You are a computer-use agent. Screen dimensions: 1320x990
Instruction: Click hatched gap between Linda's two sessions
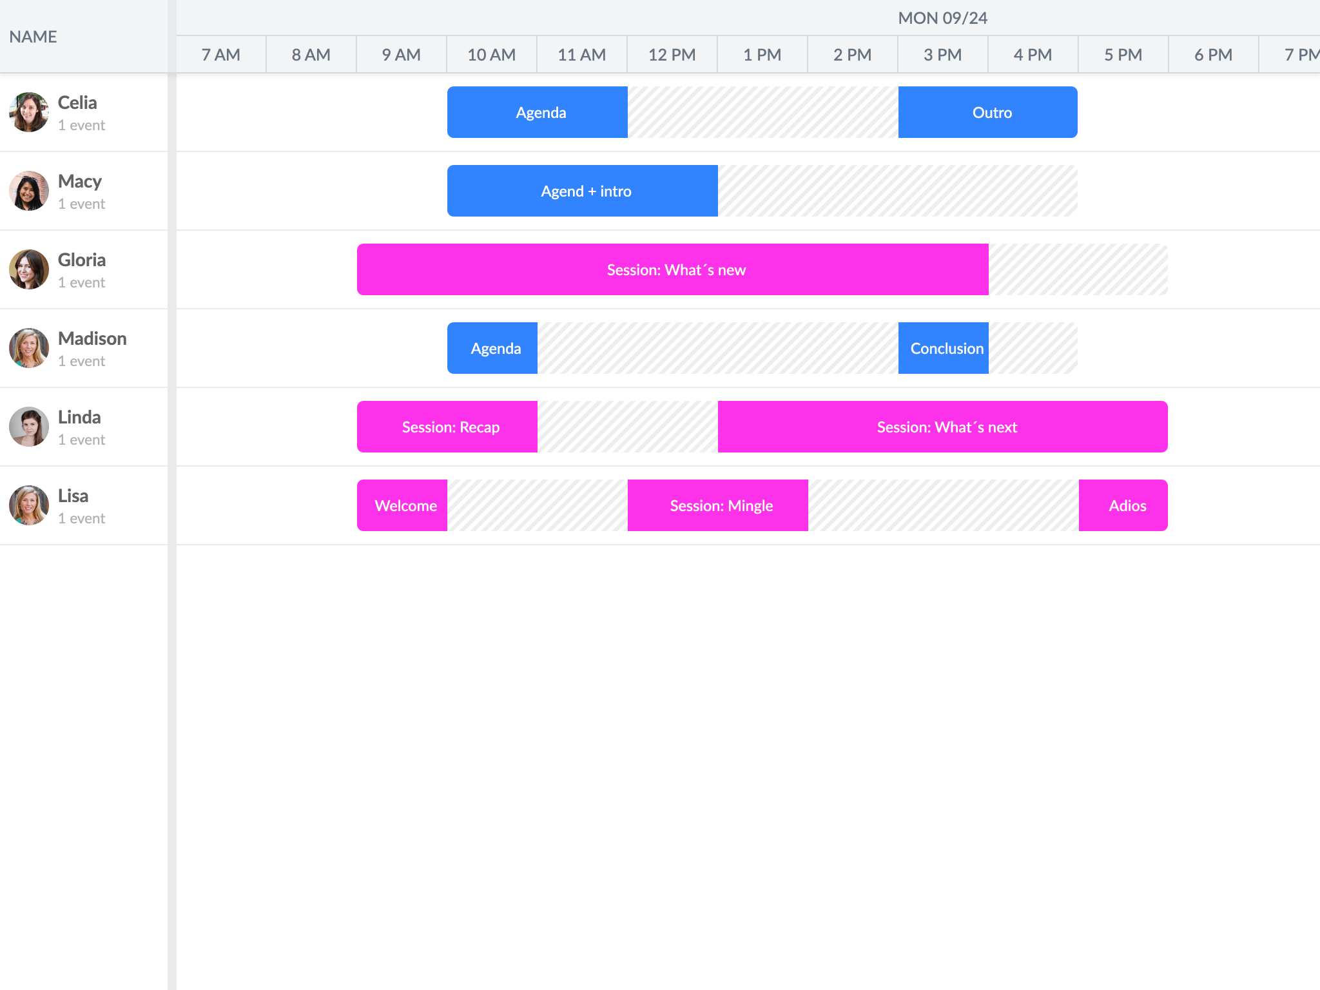coord(628,427)
